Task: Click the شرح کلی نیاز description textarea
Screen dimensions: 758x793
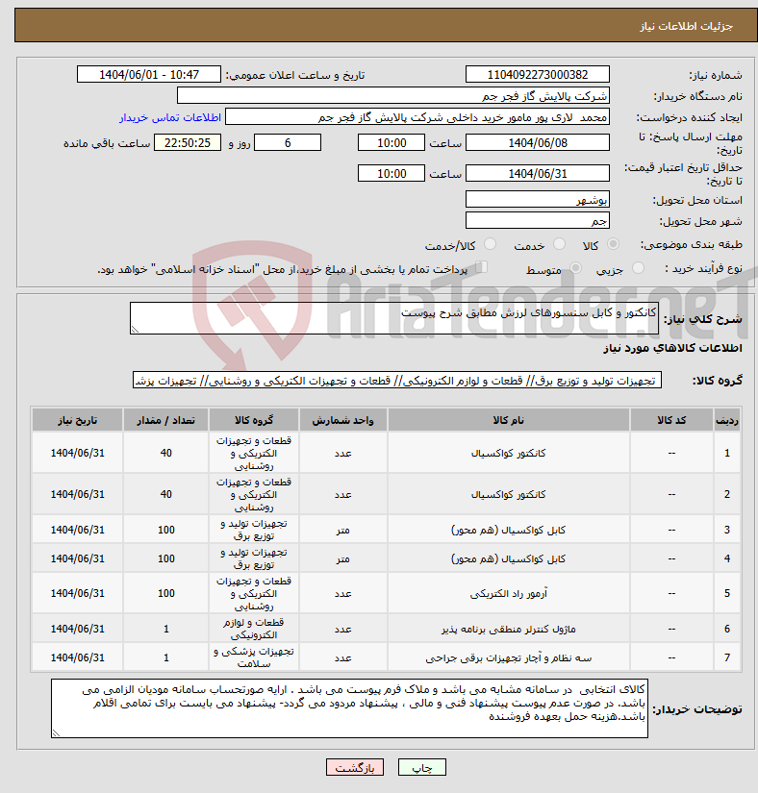Action: 394,318
